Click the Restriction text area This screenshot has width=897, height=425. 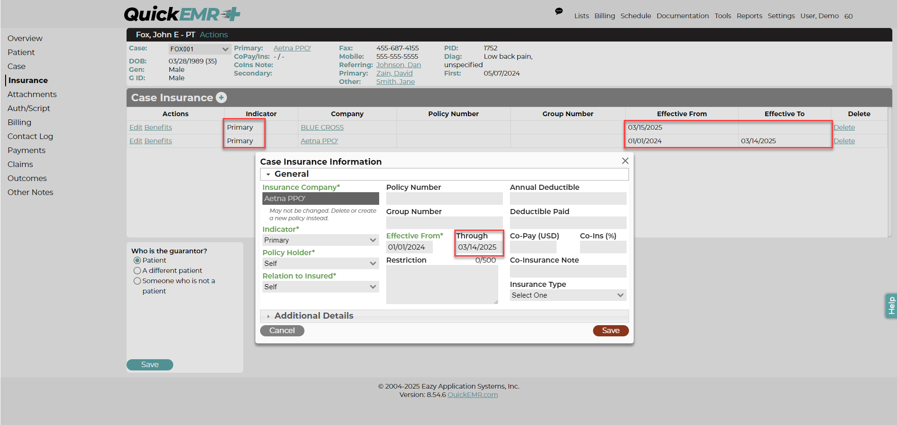[x=442, y=285]
